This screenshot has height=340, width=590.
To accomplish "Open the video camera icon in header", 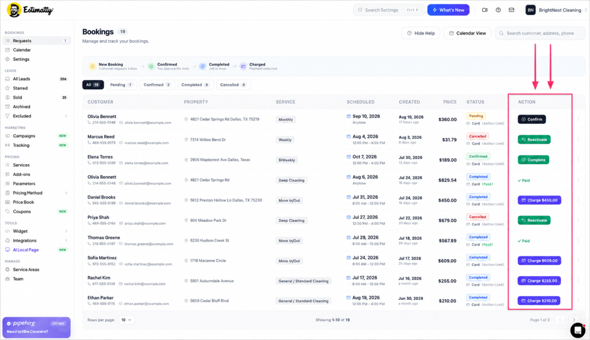I will click(x=485, y=10).
